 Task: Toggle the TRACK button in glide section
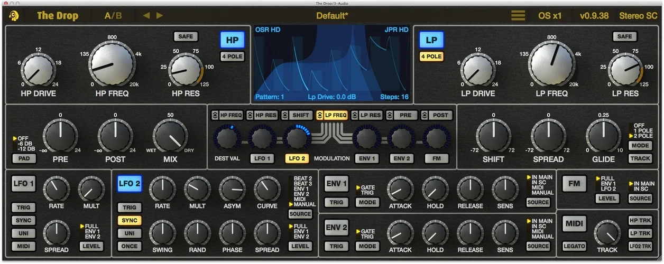coord(640,158)
